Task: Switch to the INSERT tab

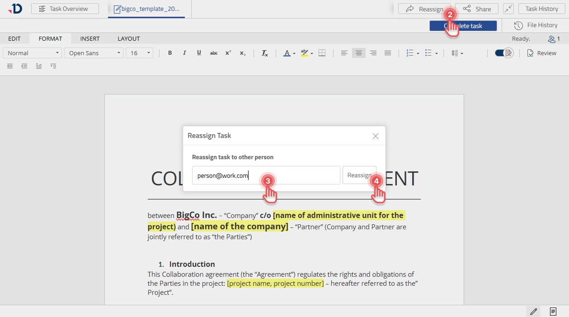Action: point(89,38)
